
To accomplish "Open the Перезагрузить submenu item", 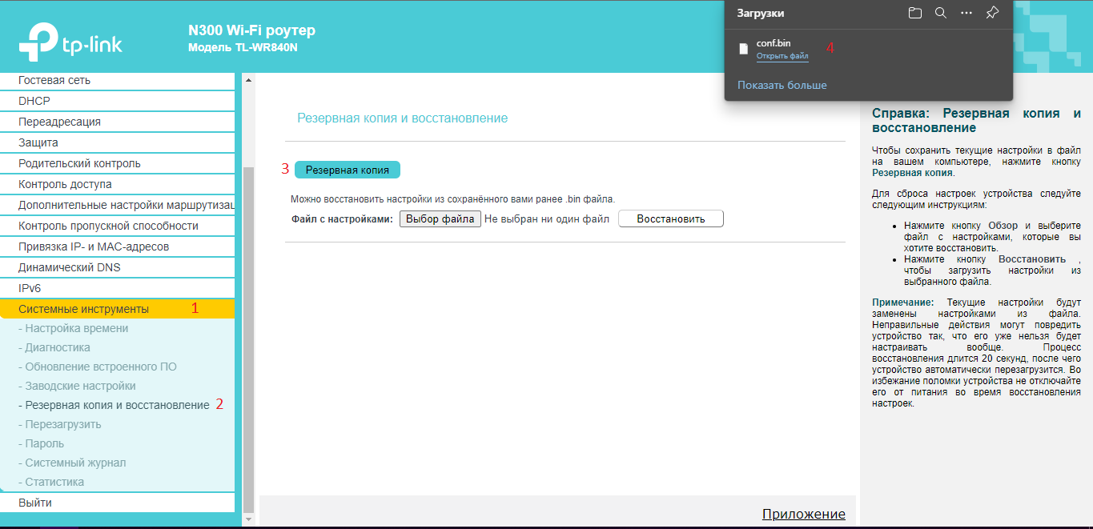I will (x=63, y=424).
